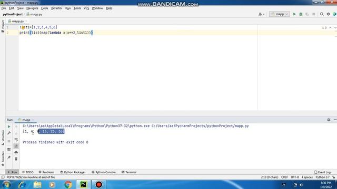This screenshot has width=337, height=189.
Task: Restore layout icon in the Run panel
Action: click(9, 149)
